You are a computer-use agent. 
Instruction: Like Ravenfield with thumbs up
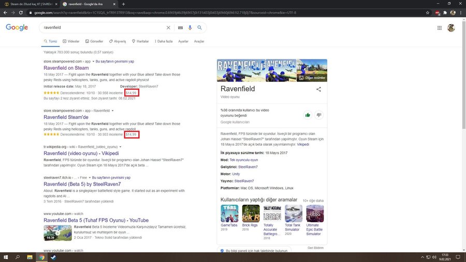[308, 115]
